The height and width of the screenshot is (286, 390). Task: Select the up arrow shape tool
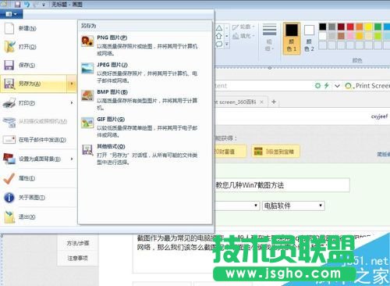click(x=219, y=36)
